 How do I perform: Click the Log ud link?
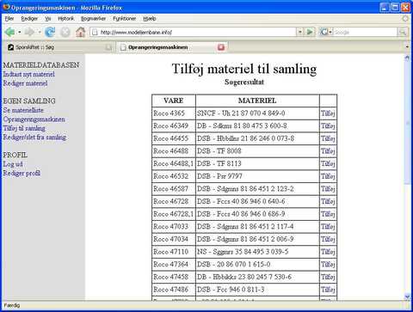coord(13,164)
